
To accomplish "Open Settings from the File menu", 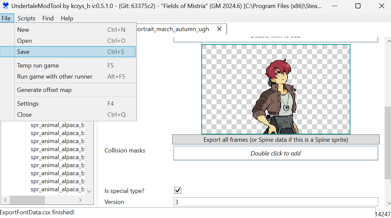I will click(x=68, y=104).
